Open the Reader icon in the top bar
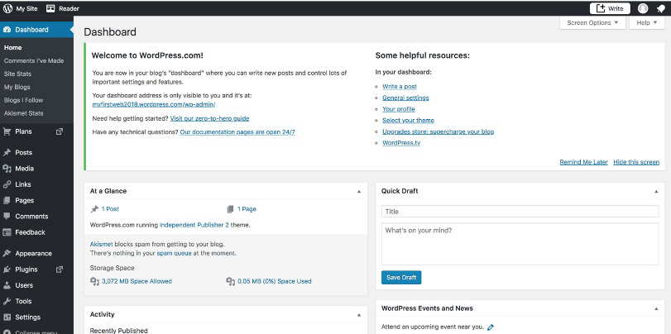This screenshot has width=671, height=334. 50,8
